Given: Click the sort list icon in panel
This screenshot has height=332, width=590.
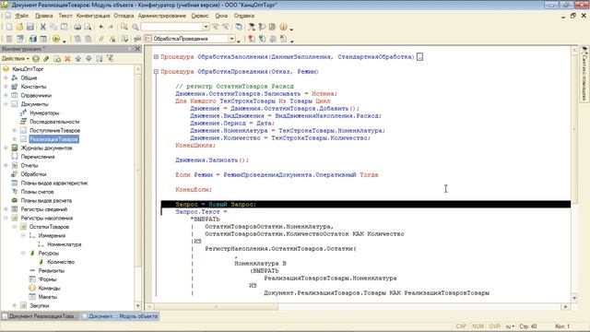Looking at the screenshot, I should 100,59.
